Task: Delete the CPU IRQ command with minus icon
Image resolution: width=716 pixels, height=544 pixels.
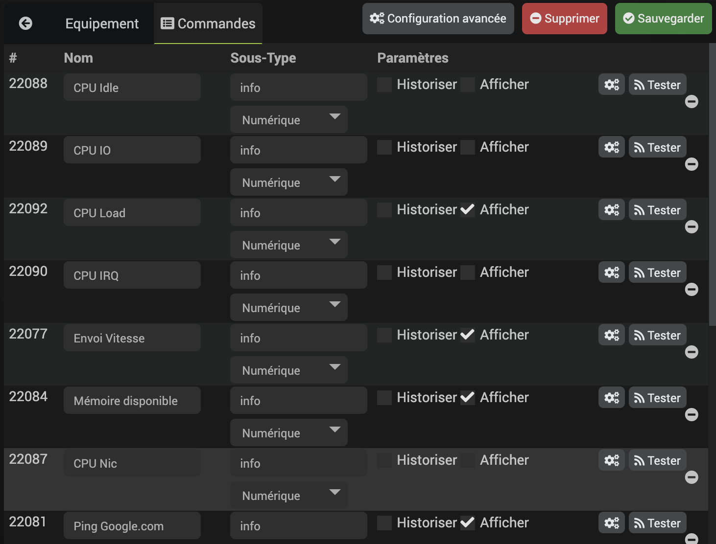Action: (692, 289)
